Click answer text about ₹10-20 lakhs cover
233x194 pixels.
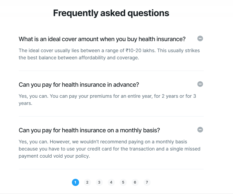point(109,54)
